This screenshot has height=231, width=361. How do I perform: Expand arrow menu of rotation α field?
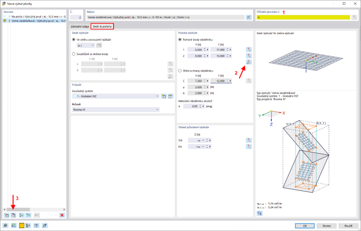[x=203, y=106]
